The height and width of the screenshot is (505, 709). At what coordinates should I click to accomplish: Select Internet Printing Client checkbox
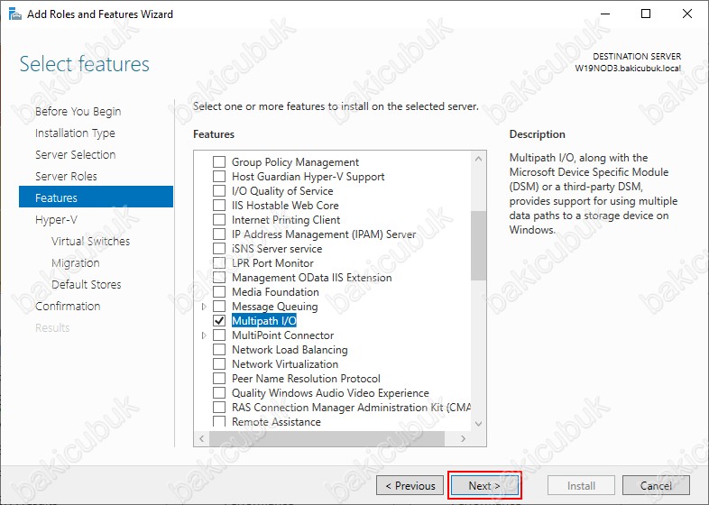[x=219, y=220]
